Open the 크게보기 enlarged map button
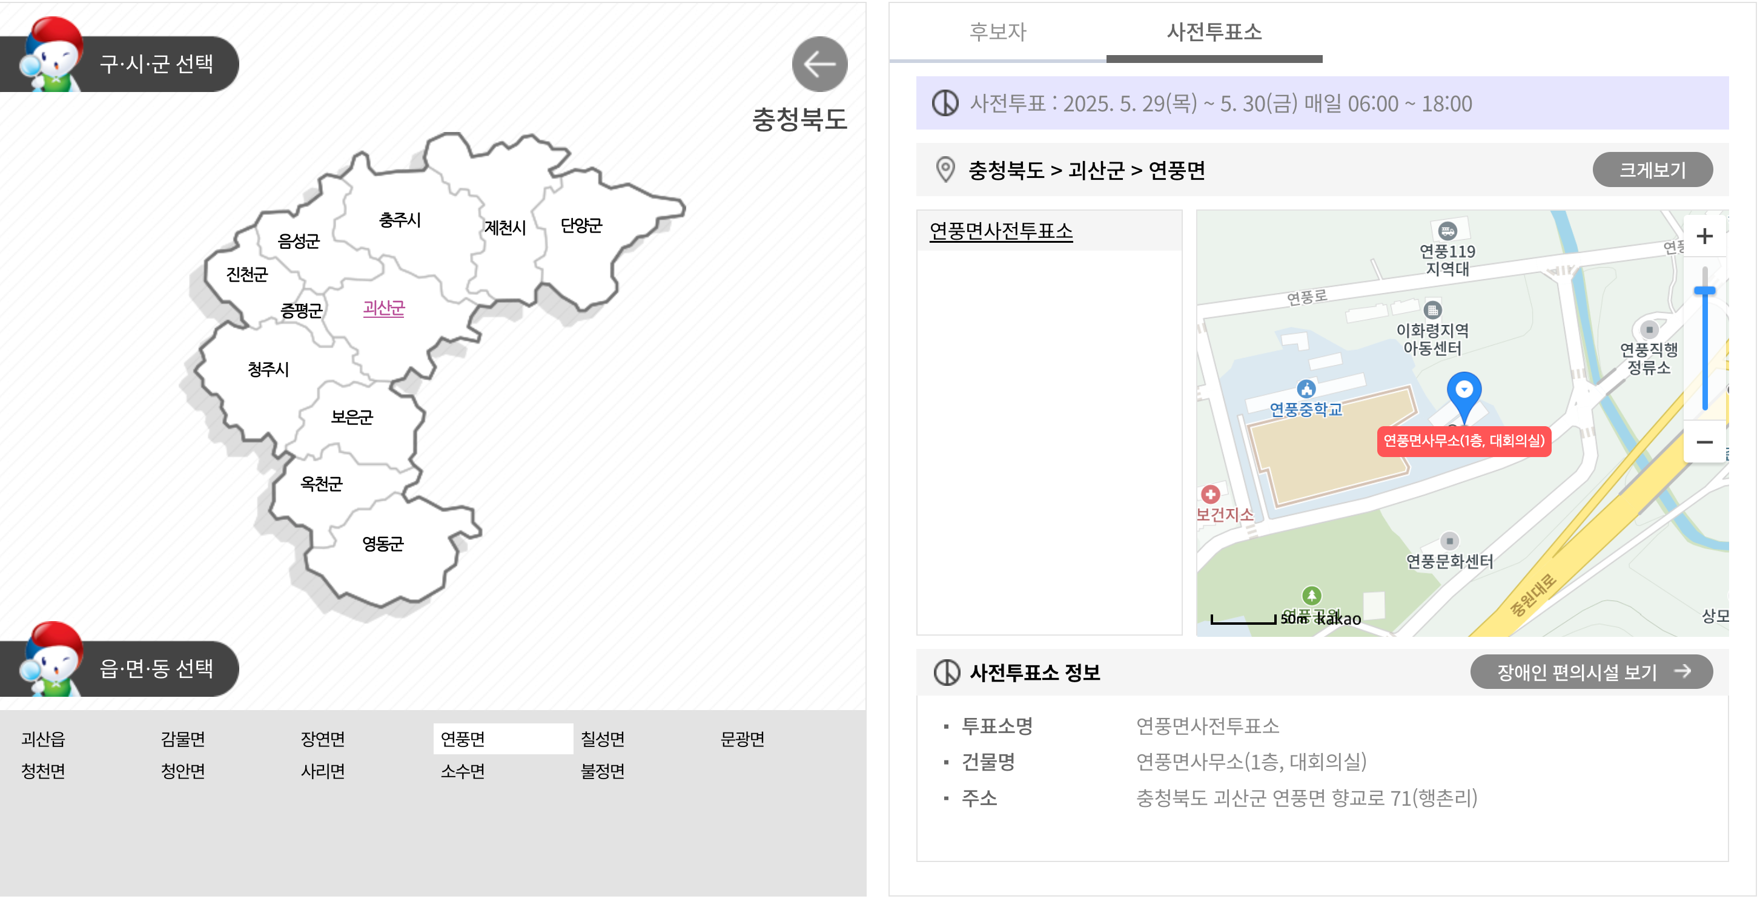The image size is (1760, 902). point(1652,170)
